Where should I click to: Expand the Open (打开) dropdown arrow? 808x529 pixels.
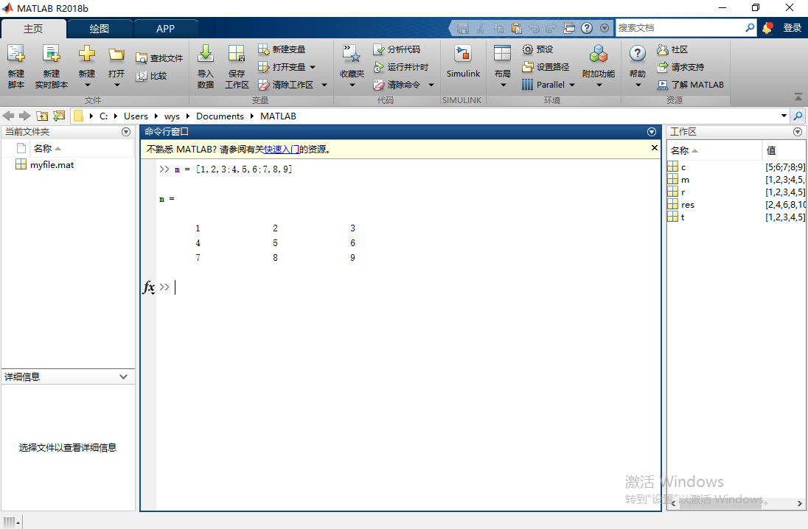117,85
